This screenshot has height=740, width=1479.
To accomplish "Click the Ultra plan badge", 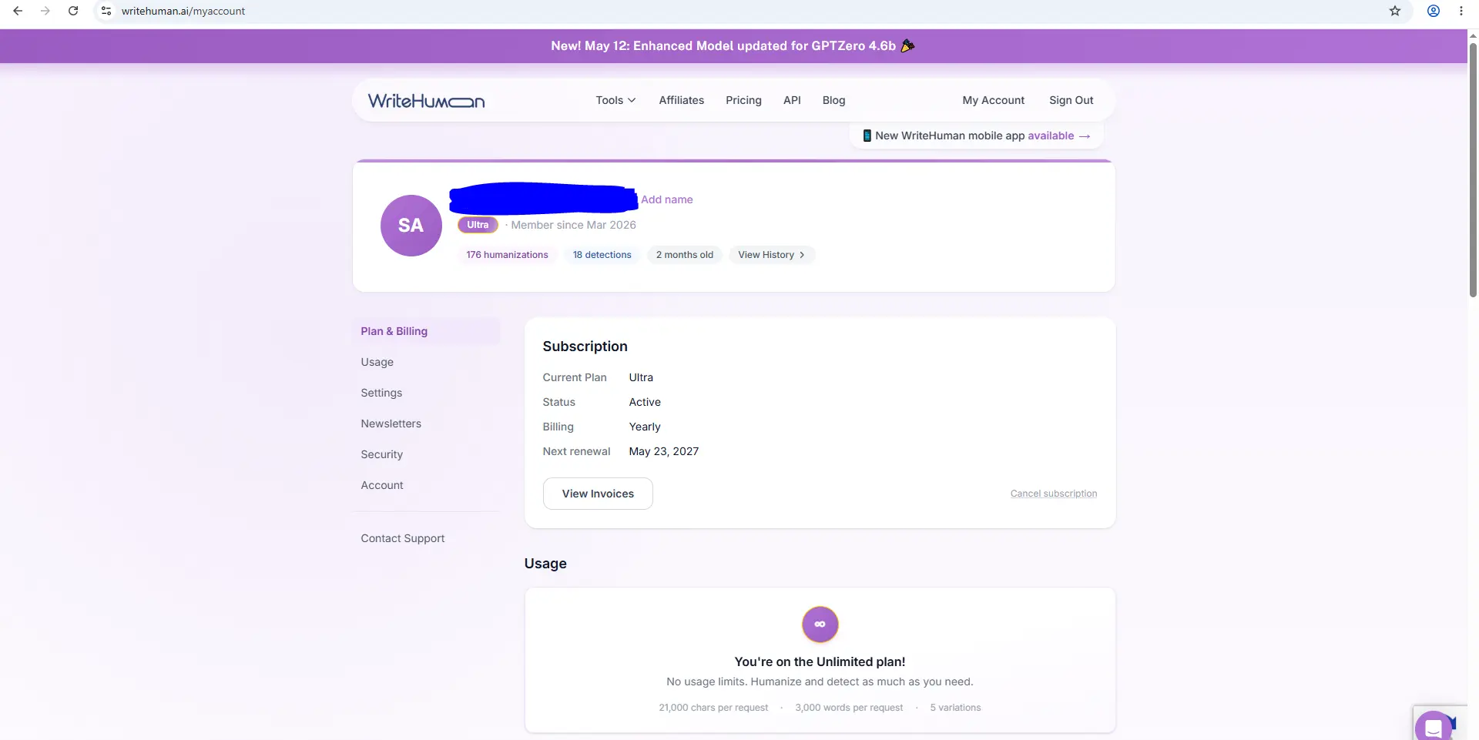I will click(x=478, y=225).
